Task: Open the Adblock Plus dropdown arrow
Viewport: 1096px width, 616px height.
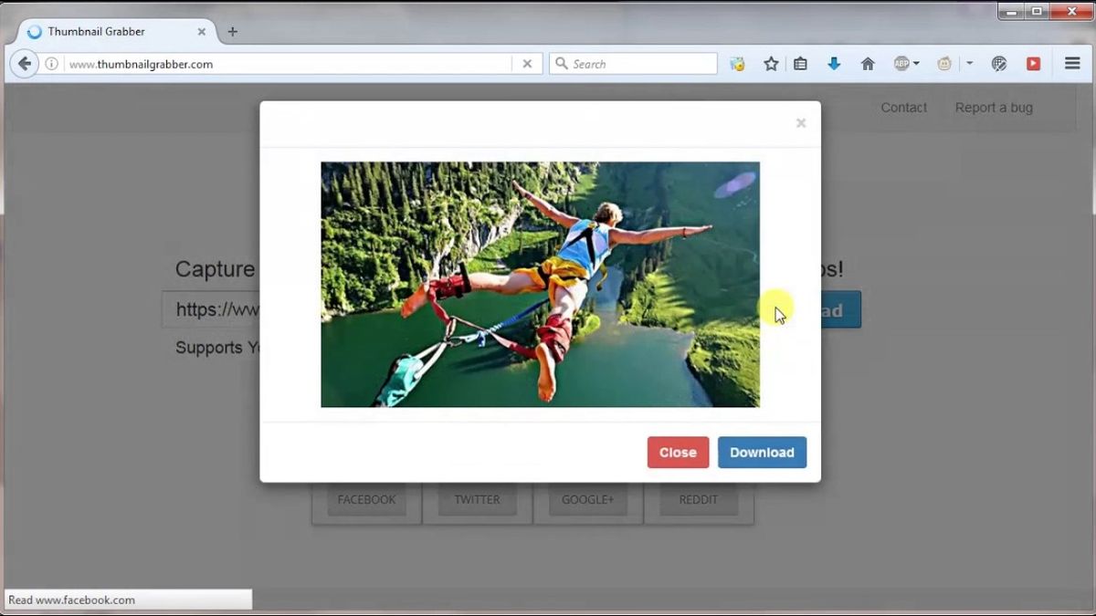Action: (917, 63)
